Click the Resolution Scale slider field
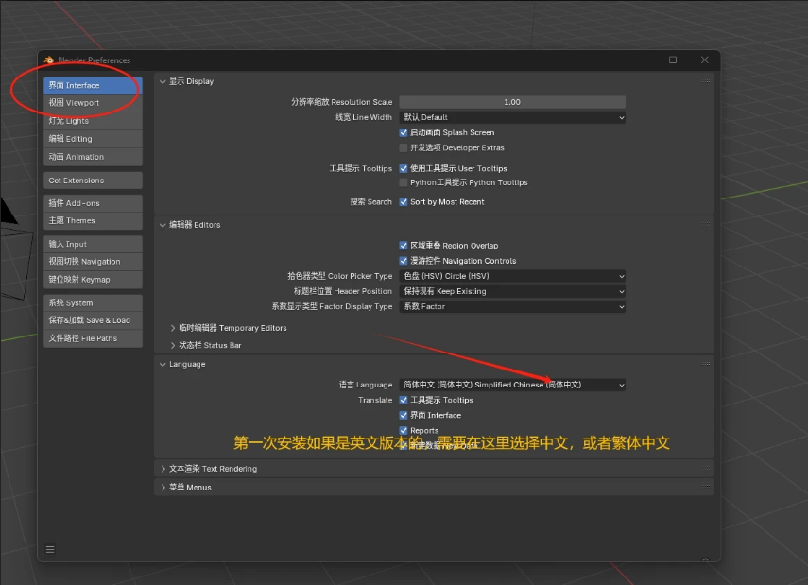808x585 pixels. 512,102
